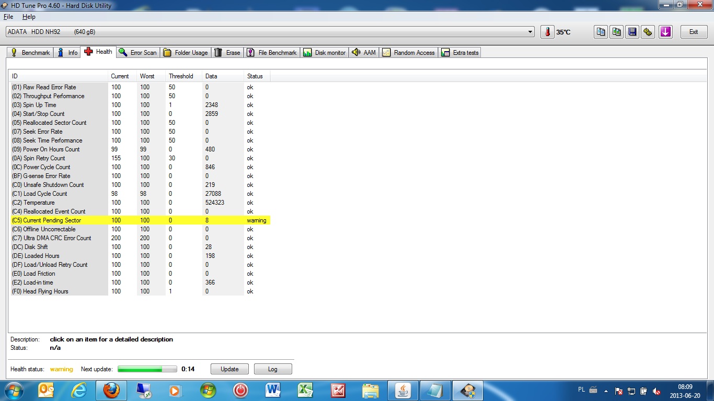Open Word from the taskbar

(x=273, y=390)
